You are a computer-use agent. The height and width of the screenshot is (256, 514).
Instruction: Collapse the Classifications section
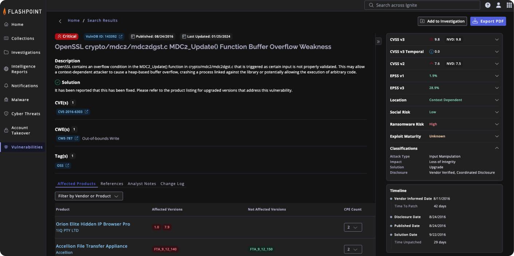(x=497, y=148)
